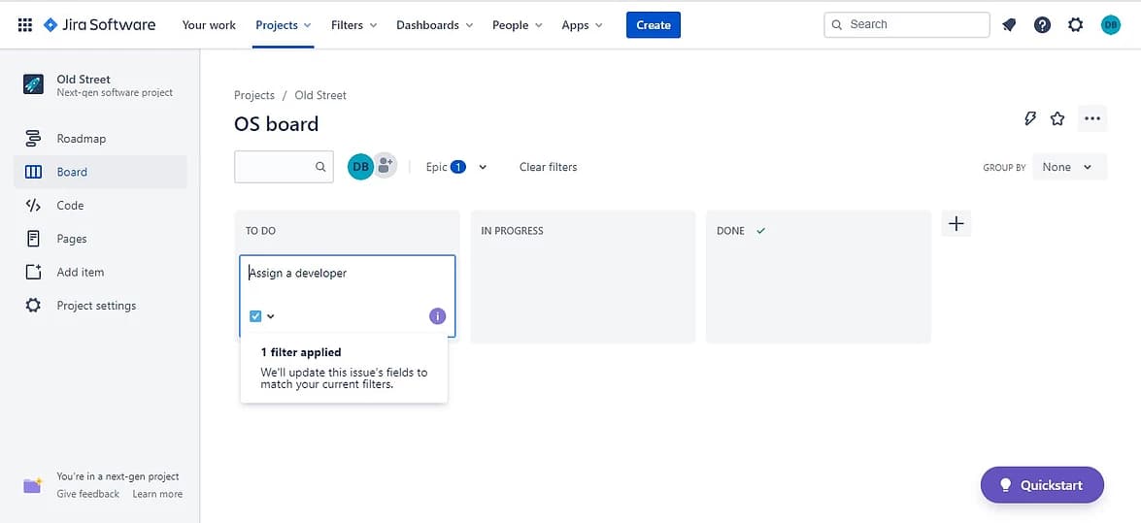This screenshot has height=523, width=1141.
Task: Click the automation lightning bolt icon
Action: click(1030, 118)
